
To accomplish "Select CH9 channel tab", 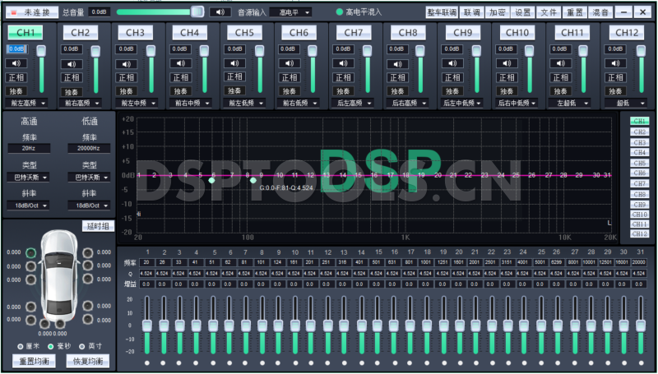I will (x=463, y=32).
